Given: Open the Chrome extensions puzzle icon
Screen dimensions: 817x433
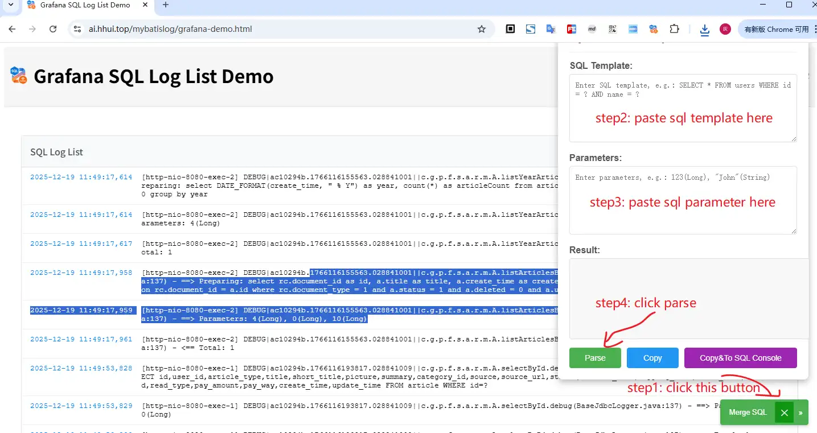Looking at the screenshot, I should tap(675, 29).
